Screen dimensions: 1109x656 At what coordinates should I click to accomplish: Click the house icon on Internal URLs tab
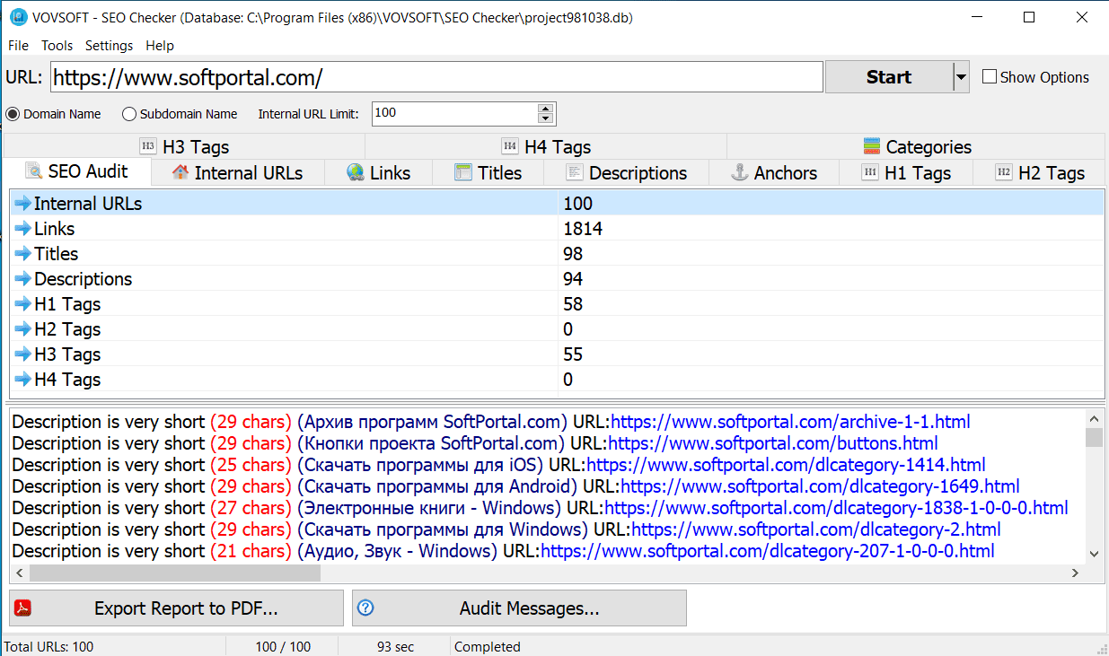tap(180, 172)
